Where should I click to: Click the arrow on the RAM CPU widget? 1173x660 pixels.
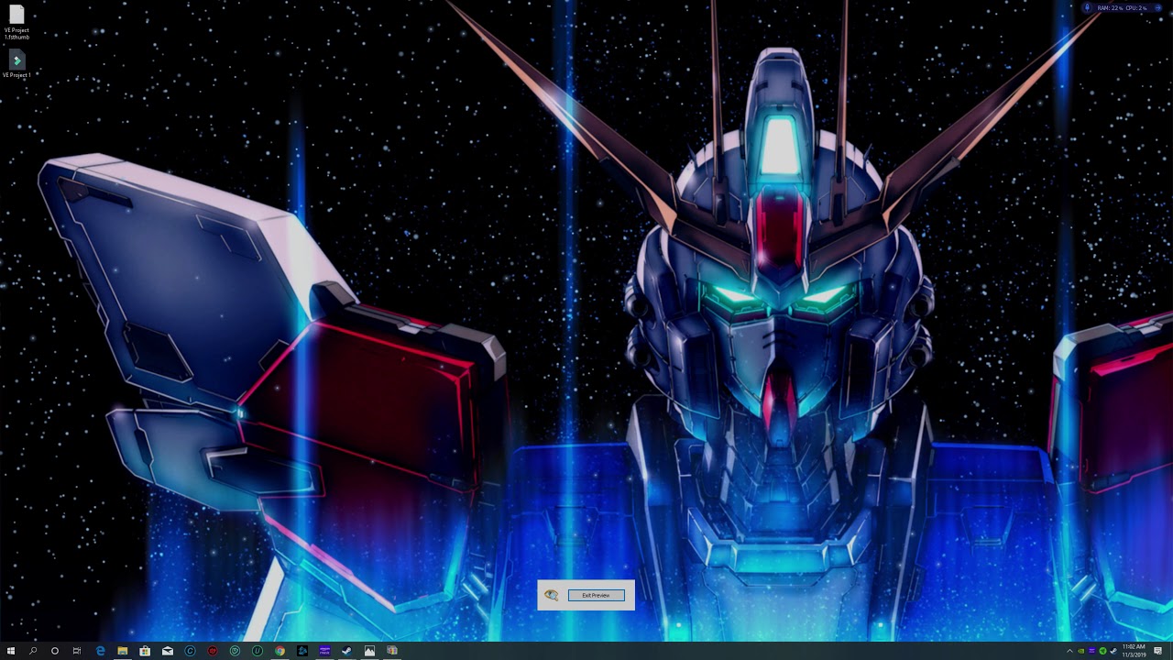click(x=1158, y=7)
